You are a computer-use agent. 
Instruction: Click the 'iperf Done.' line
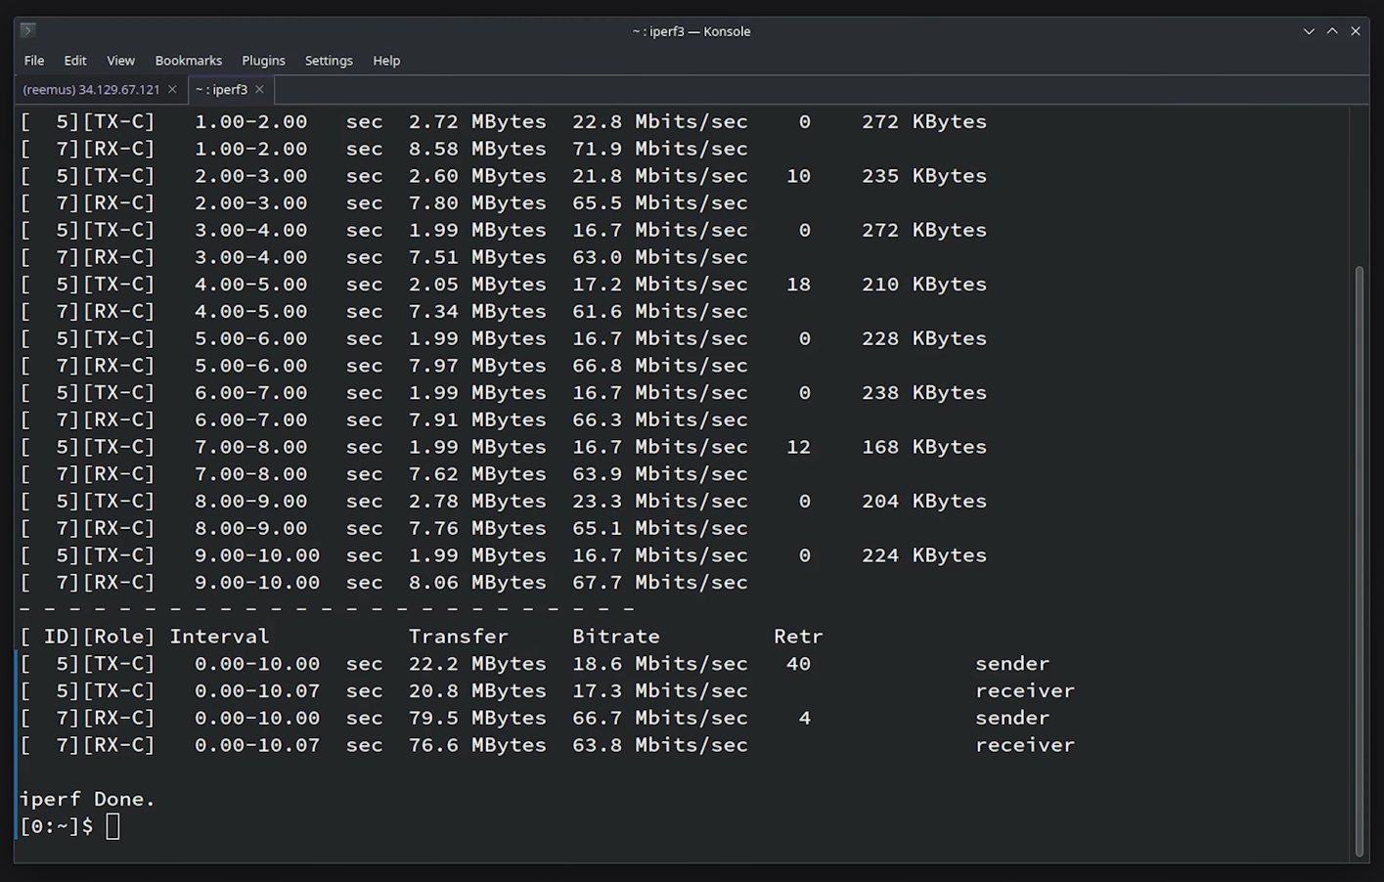(x=87, y=799)
